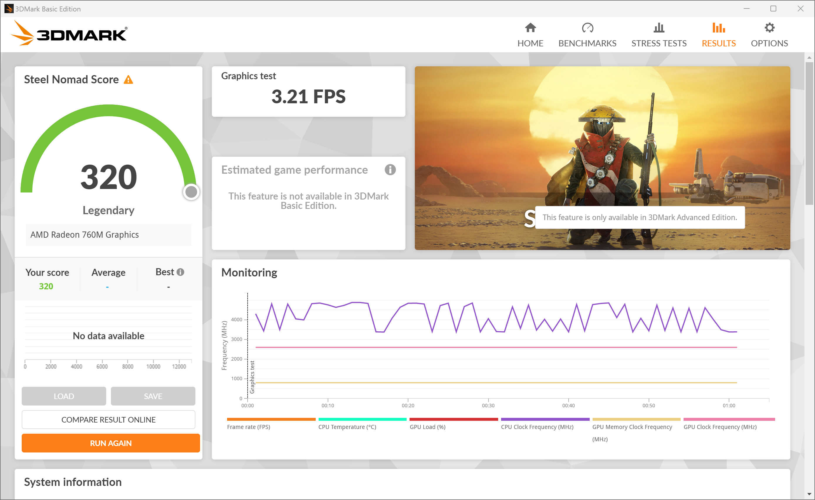Click the Monitoring heading
This screenshot has width=815, height=500.
249,272
